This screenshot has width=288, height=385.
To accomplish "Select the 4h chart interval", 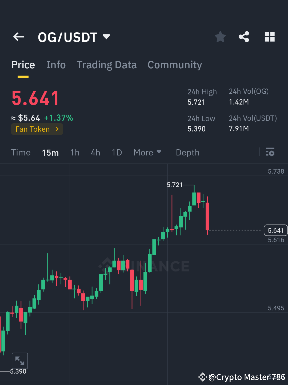I will pos(95,152).
